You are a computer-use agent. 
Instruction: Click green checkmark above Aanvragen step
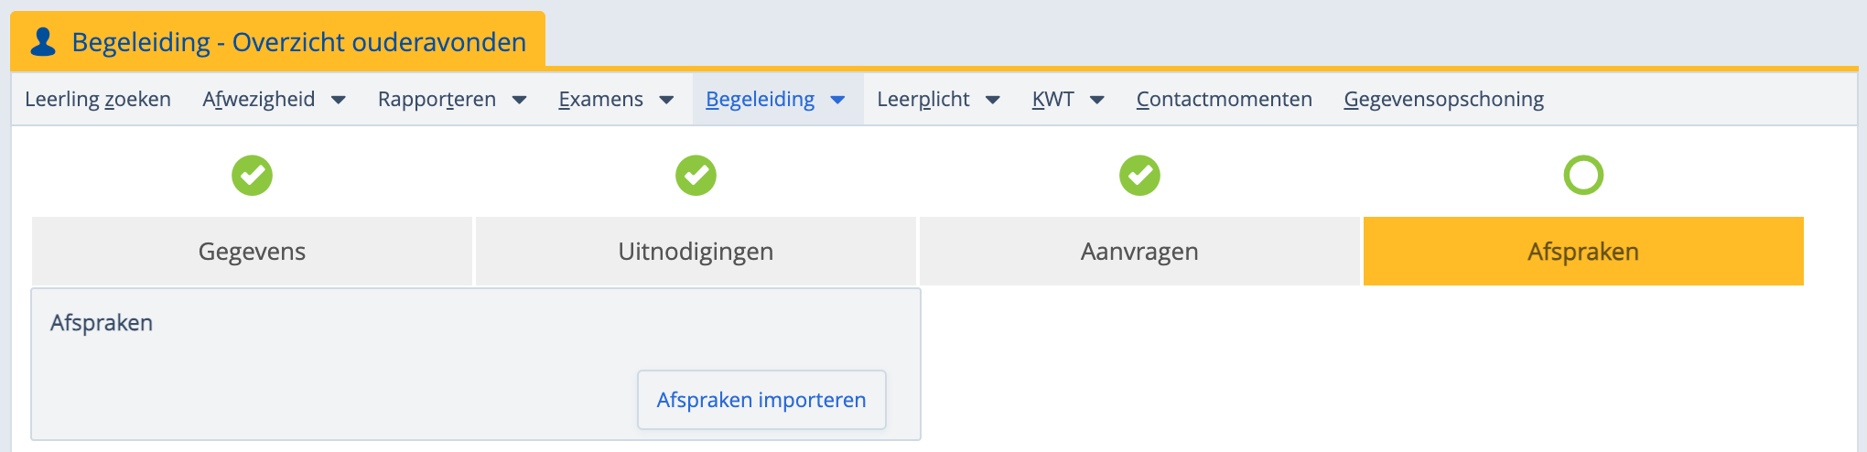click(x=1139, y=175)
